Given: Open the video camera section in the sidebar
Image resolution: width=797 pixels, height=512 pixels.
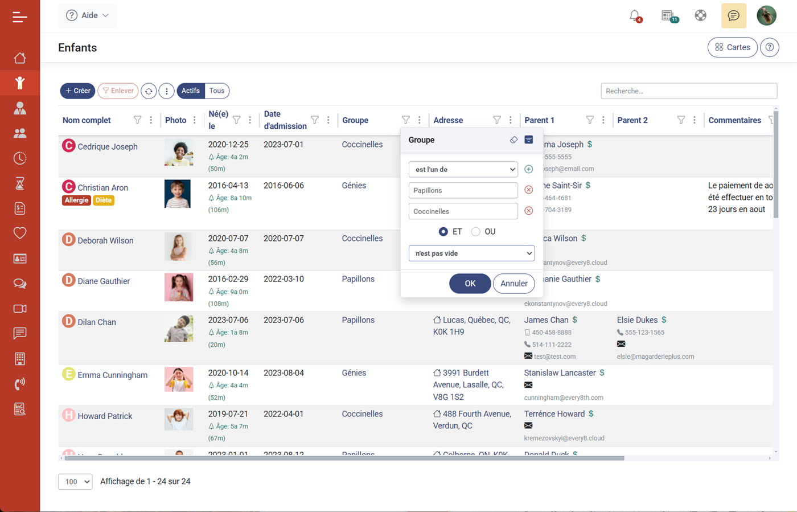Looking at the screenshot, I should click(x=20, y=308).
